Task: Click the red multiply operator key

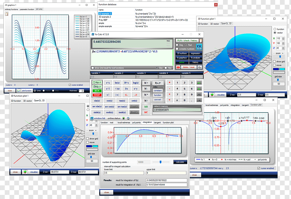Action: [170, 94]
